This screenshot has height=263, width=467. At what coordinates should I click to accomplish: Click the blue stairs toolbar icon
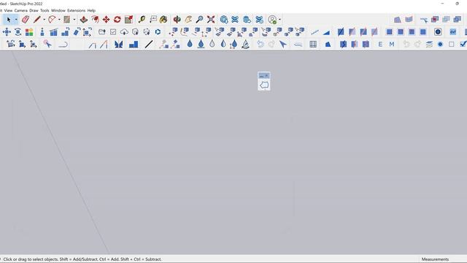pos(134,45)
